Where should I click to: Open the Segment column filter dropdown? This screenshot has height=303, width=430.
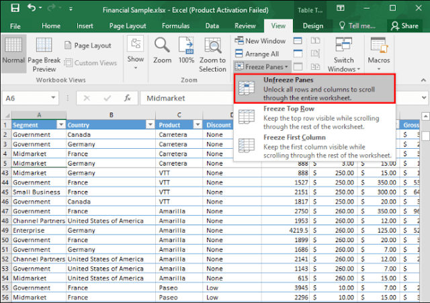pos(61,125)
